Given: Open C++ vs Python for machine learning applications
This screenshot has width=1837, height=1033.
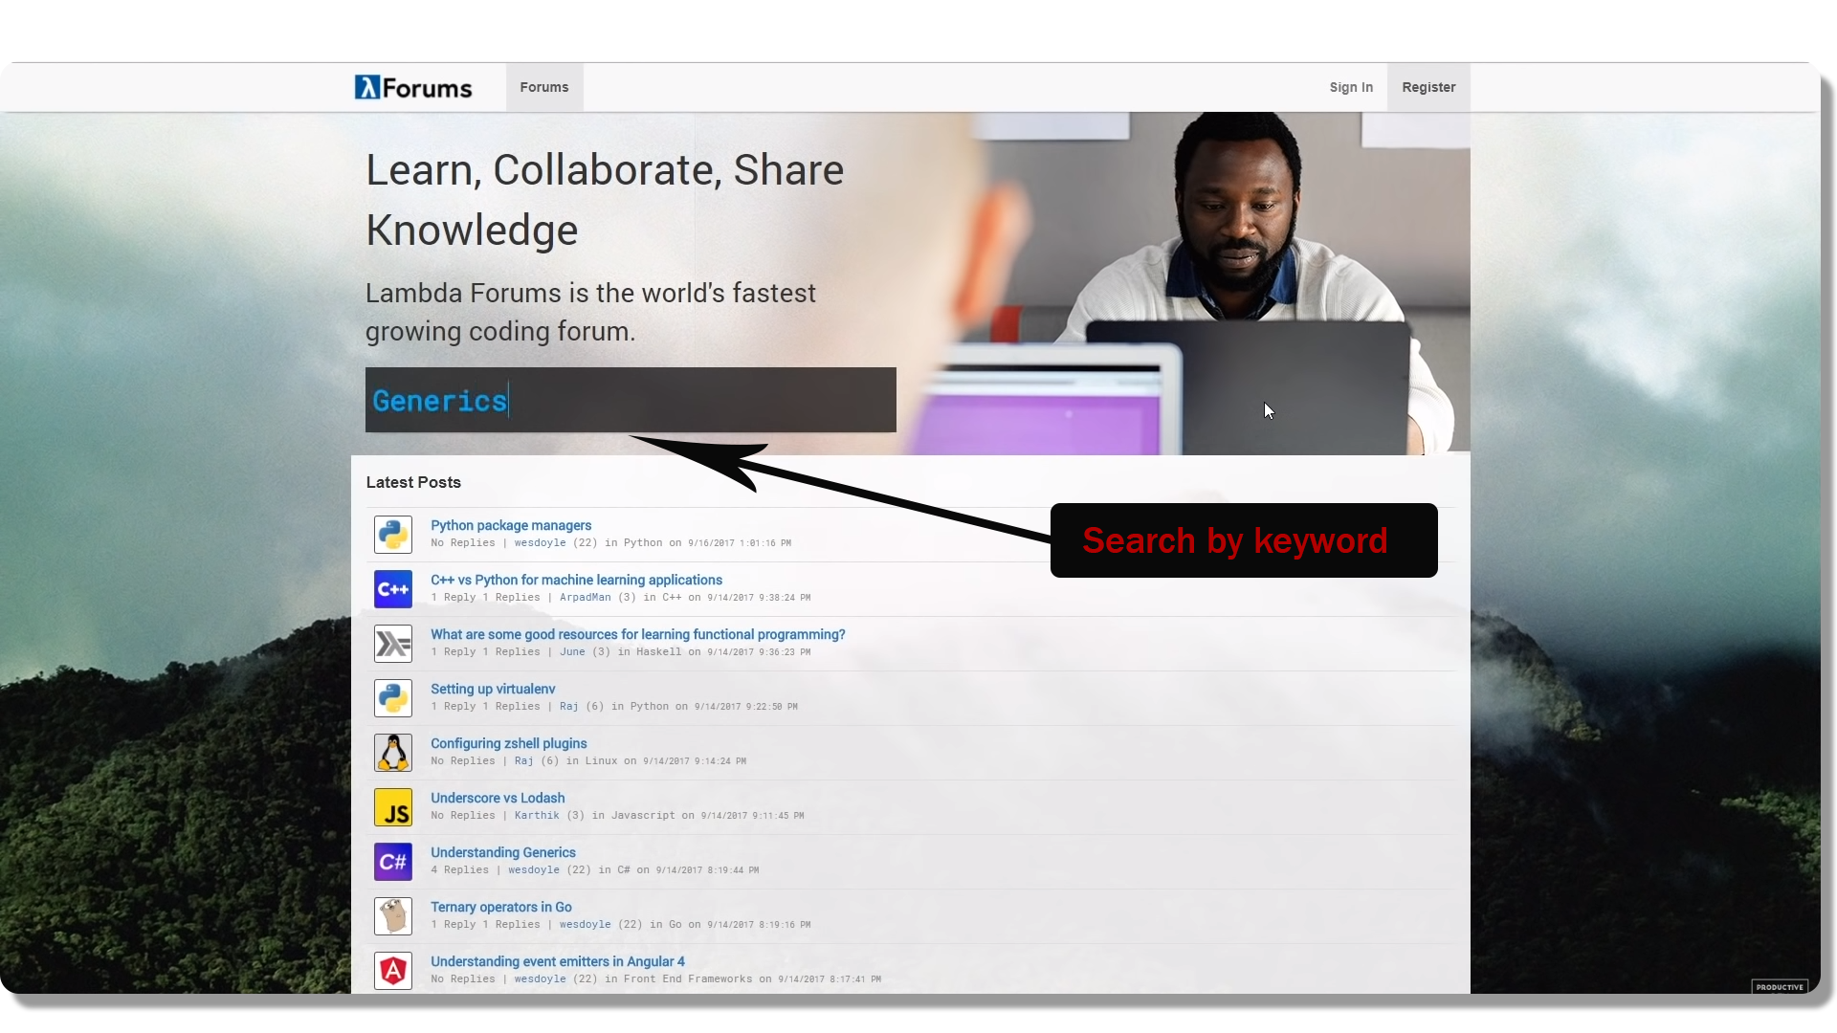Looking at the screenshot, I should coord(576,580).
